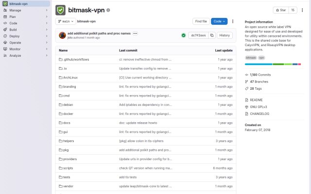The height and width of the screenshot is (194, 311).
Task: Open the Monitor screen icon
Action: click(5, 49)
